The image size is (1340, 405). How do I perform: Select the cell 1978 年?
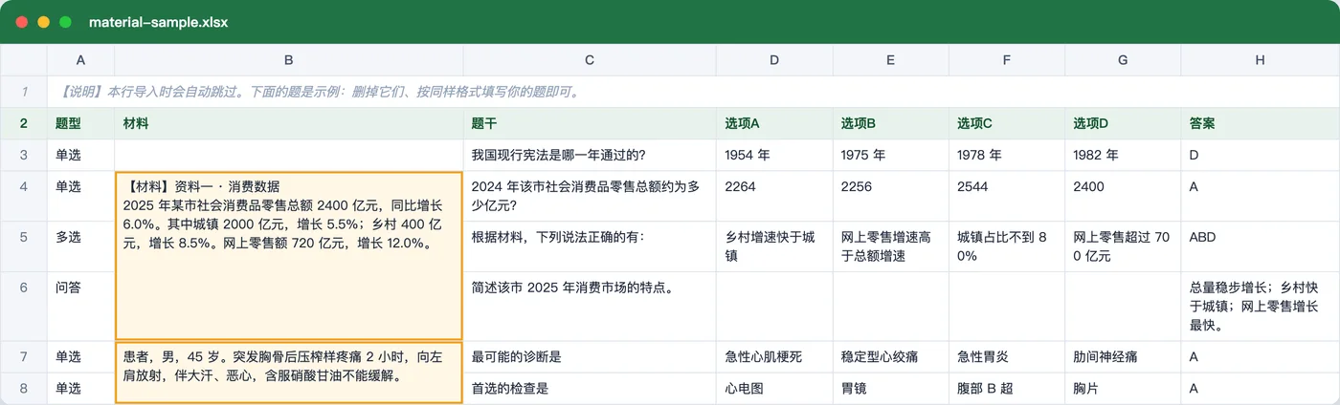pyautogui.click(x=1007, y=155)
